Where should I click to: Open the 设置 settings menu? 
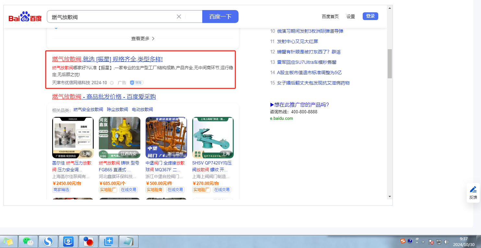[x=351, y=17]
